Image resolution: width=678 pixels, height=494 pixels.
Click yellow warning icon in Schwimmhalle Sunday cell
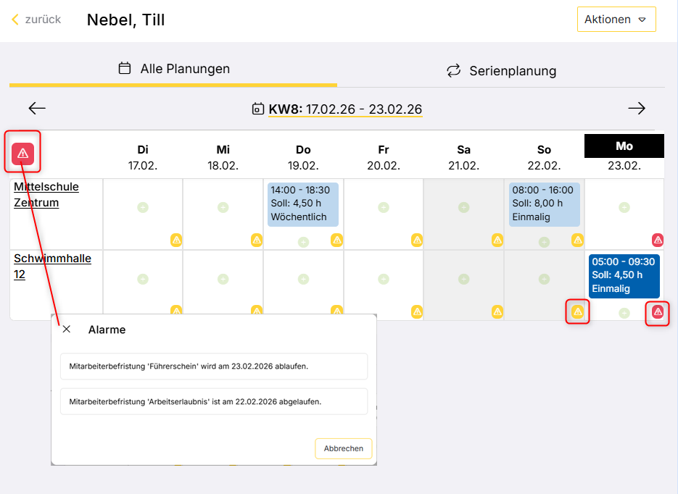(577, 312)
